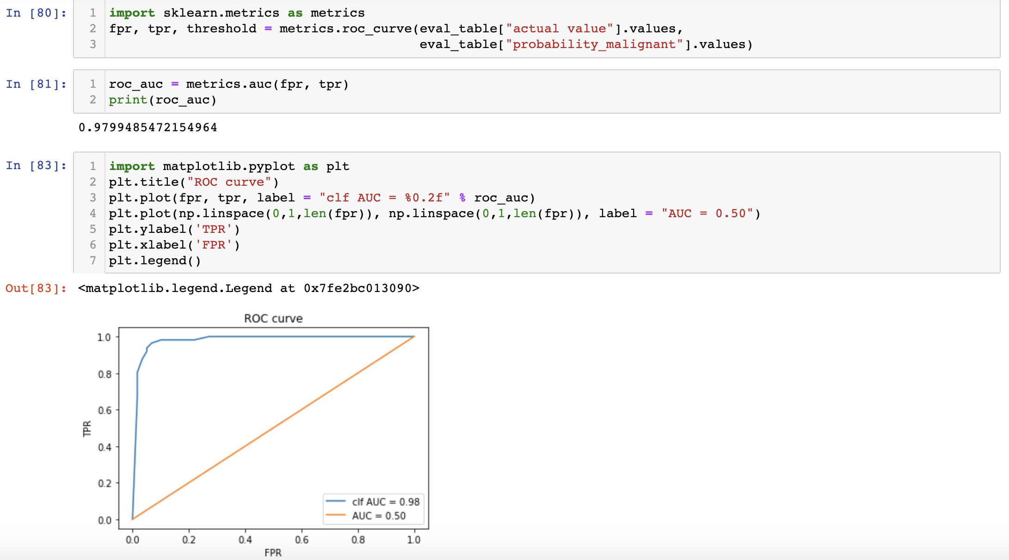
Task: Click line number 4 in cell 83
Action: tap(92, 213)
